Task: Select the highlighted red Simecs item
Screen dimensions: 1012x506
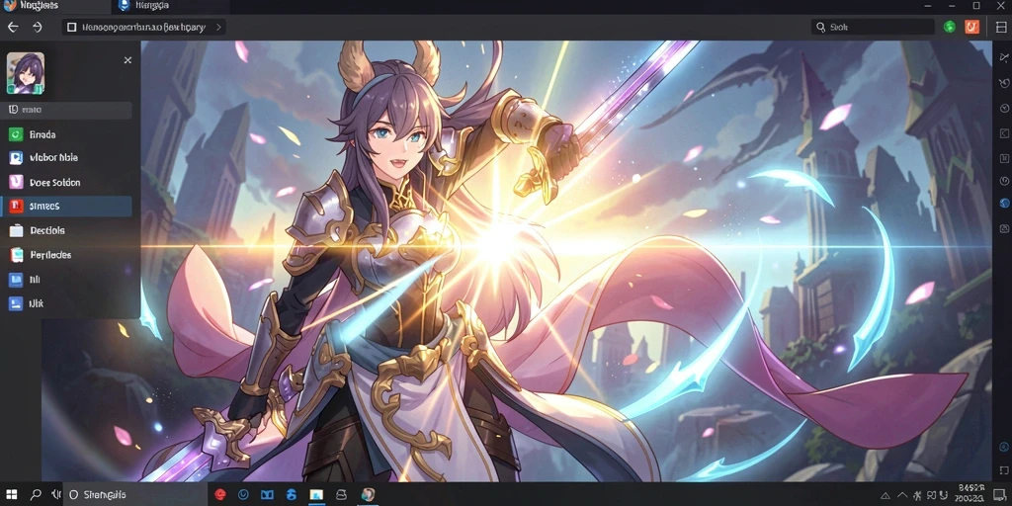Action: [x=68, y=206]
